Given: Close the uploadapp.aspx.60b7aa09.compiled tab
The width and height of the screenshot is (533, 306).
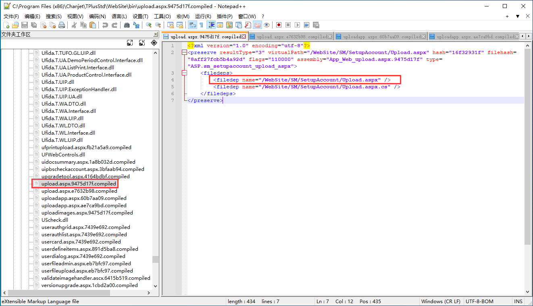Looking at the screenshot, I should click(x=424, y=37).
